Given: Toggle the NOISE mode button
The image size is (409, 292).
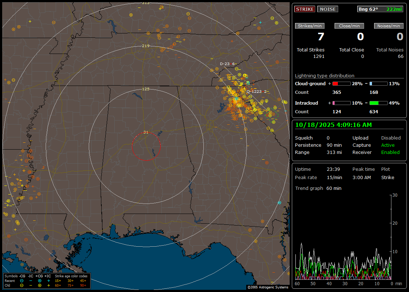Looking at the screenshot, I should pos(327,9).
